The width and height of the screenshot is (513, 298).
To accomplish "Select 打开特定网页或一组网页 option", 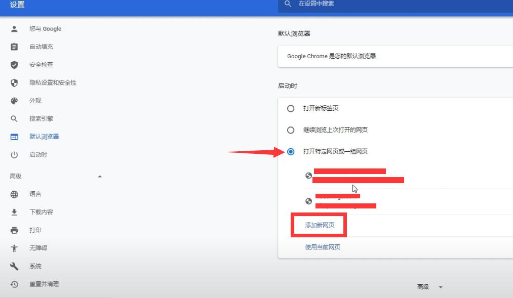I will point(291,151).
